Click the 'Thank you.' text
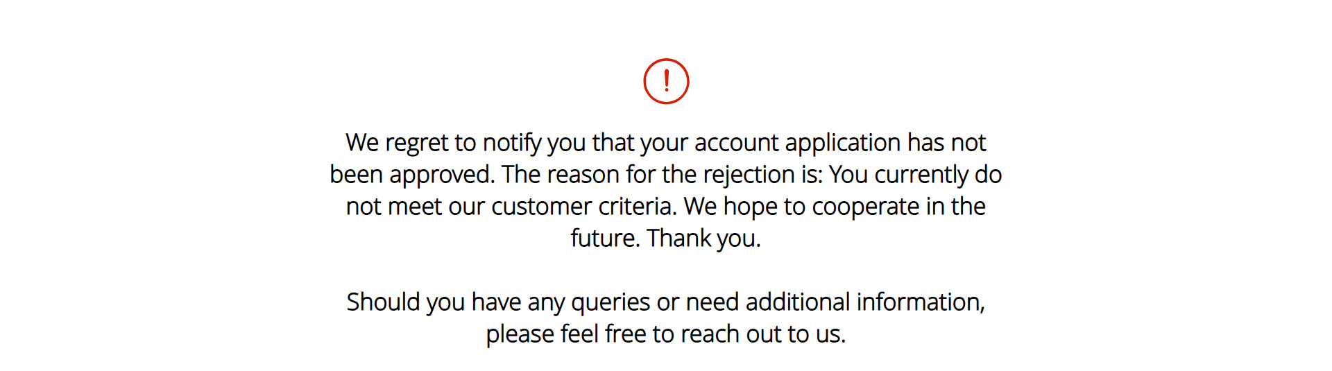This screenshot has height=371, width=1332. 704,239
